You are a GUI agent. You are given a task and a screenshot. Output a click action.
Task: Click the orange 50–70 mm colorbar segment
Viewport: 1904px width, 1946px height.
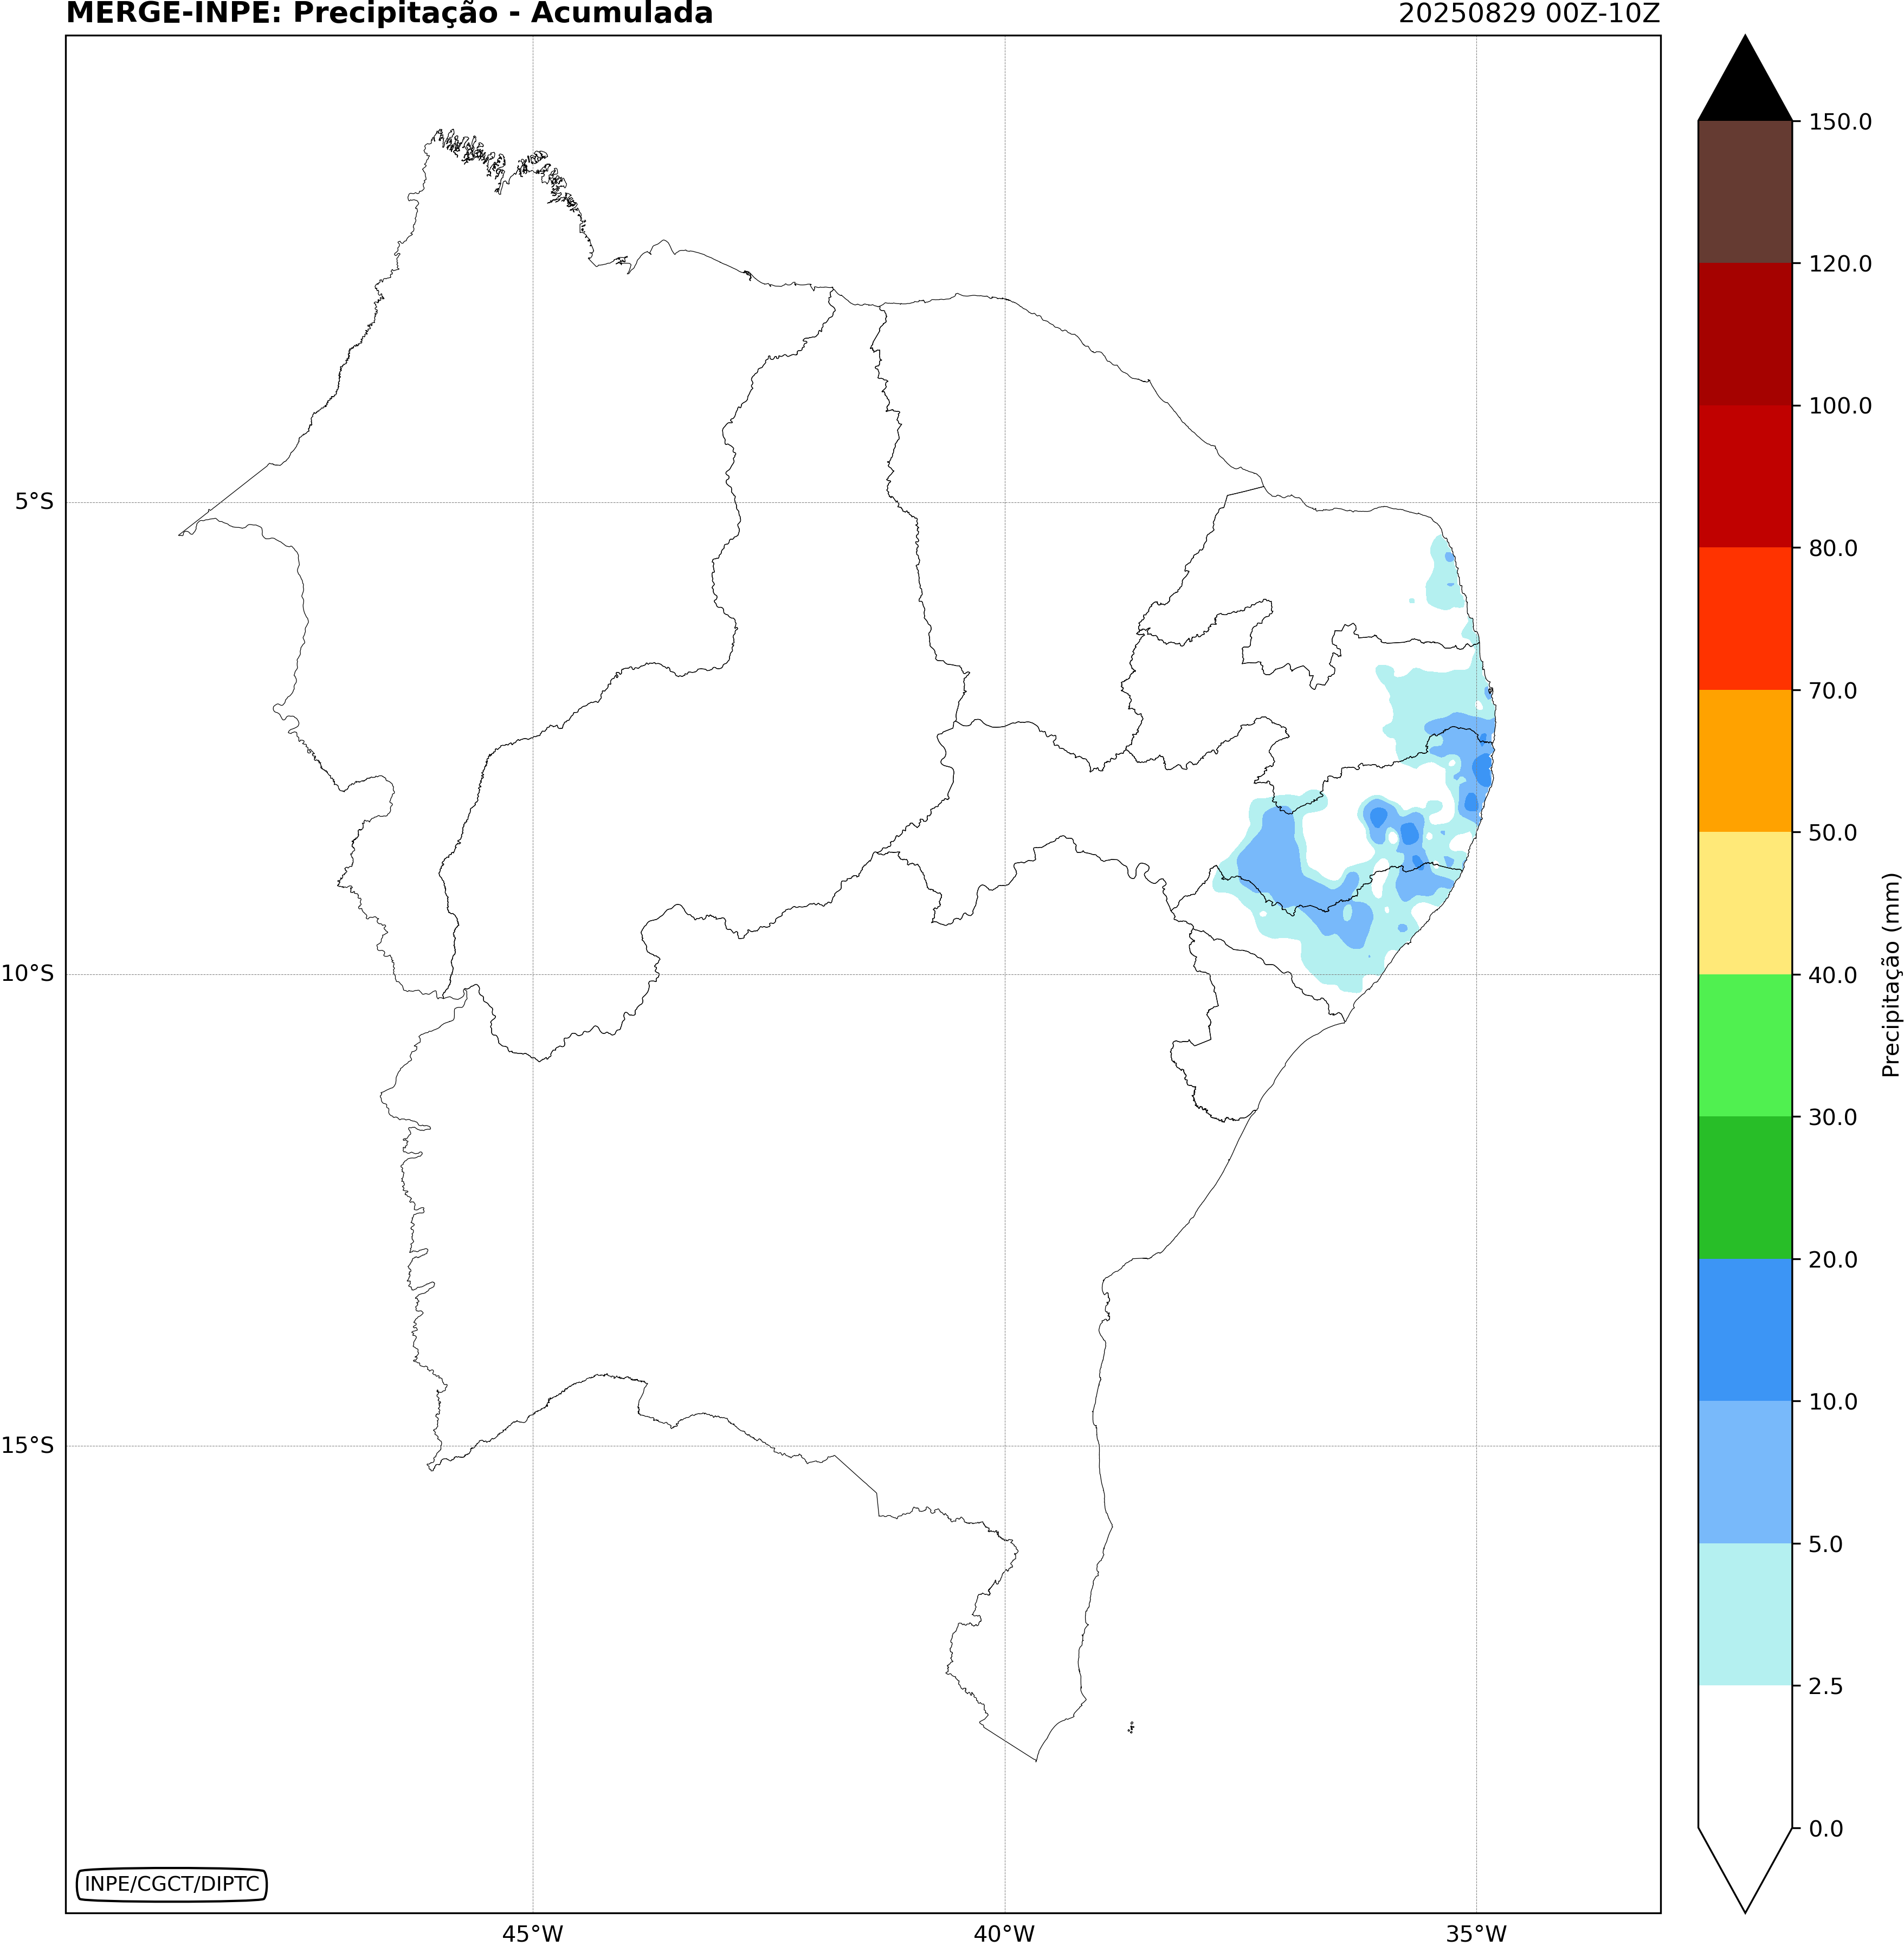1744,760
